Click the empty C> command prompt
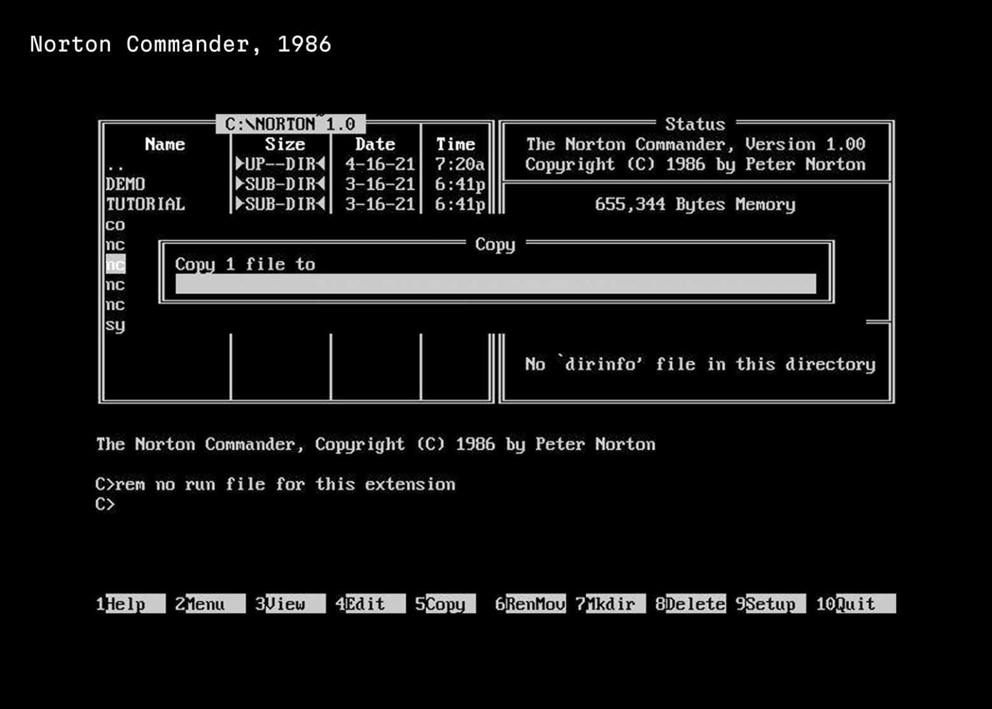992x709 pixels. click(105, 504)
